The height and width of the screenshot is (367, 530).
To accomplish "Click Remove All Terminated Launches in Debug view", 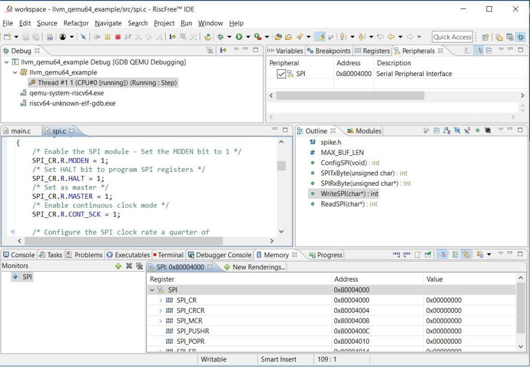I will (210, 50).
